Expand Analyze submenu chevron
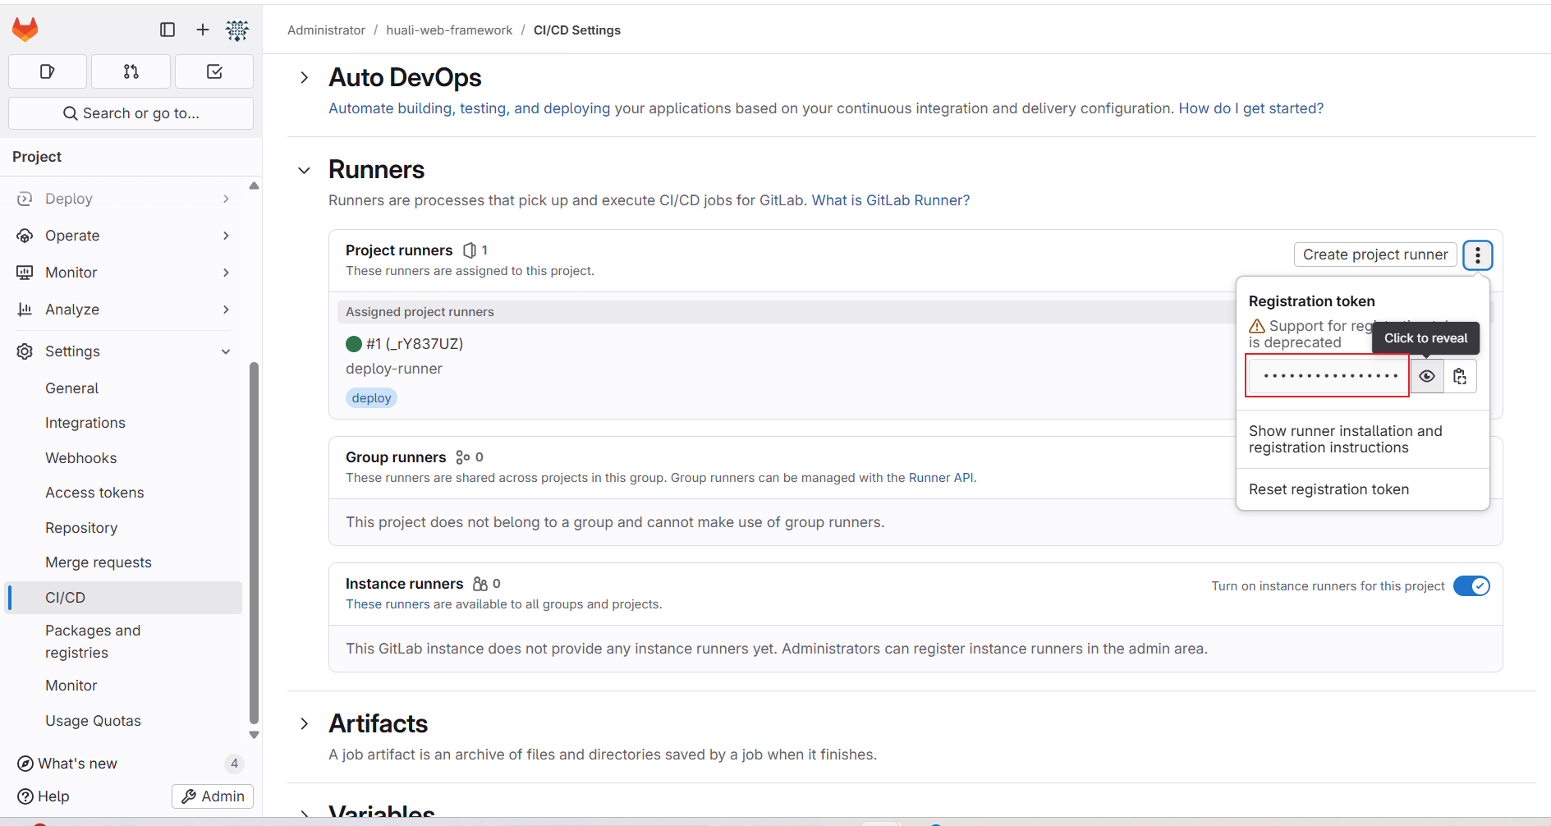 pos(226,310)
